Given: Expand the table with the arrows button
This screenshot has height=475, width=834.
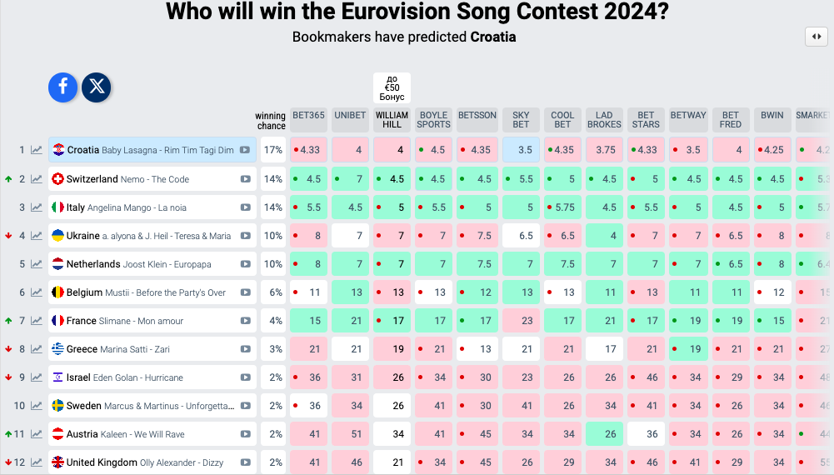Looking at the screenshot, I should [x=816, y=37].
